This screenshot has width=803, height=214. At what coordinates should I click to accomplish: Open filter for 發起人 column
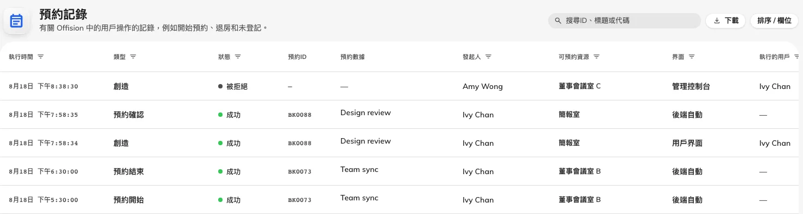[488, 57]
